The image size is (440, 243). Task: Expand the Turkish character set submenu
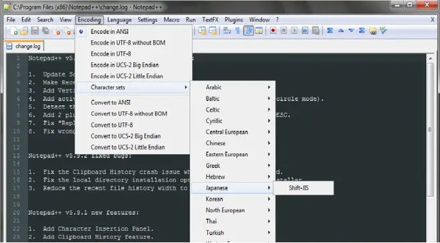[233, 232]
